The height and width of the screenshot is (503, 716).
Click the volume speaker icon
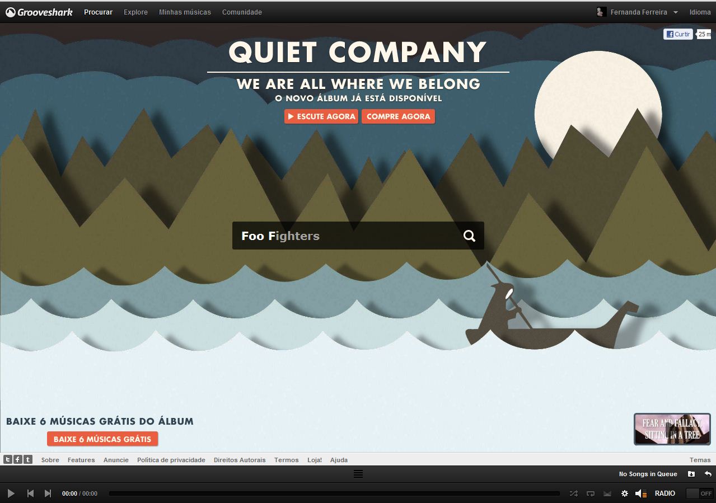point(641,493)
